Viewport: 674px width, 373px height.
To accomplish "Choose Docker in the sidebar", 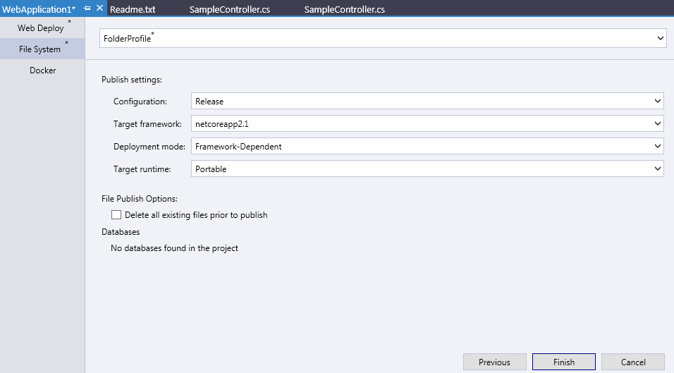I will [x=42, y=71].
